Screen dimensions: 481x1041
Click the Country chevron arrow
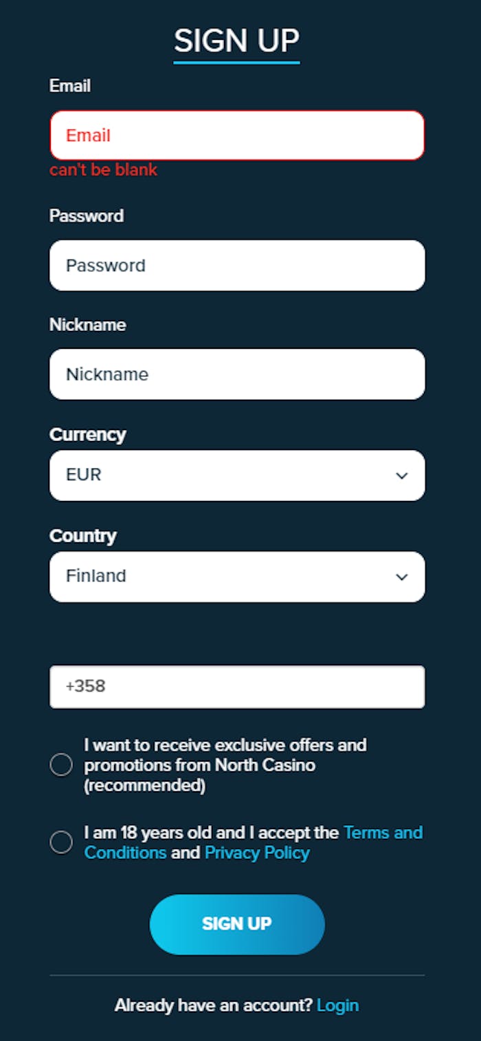pyautogui.click(x=402, y=577)
